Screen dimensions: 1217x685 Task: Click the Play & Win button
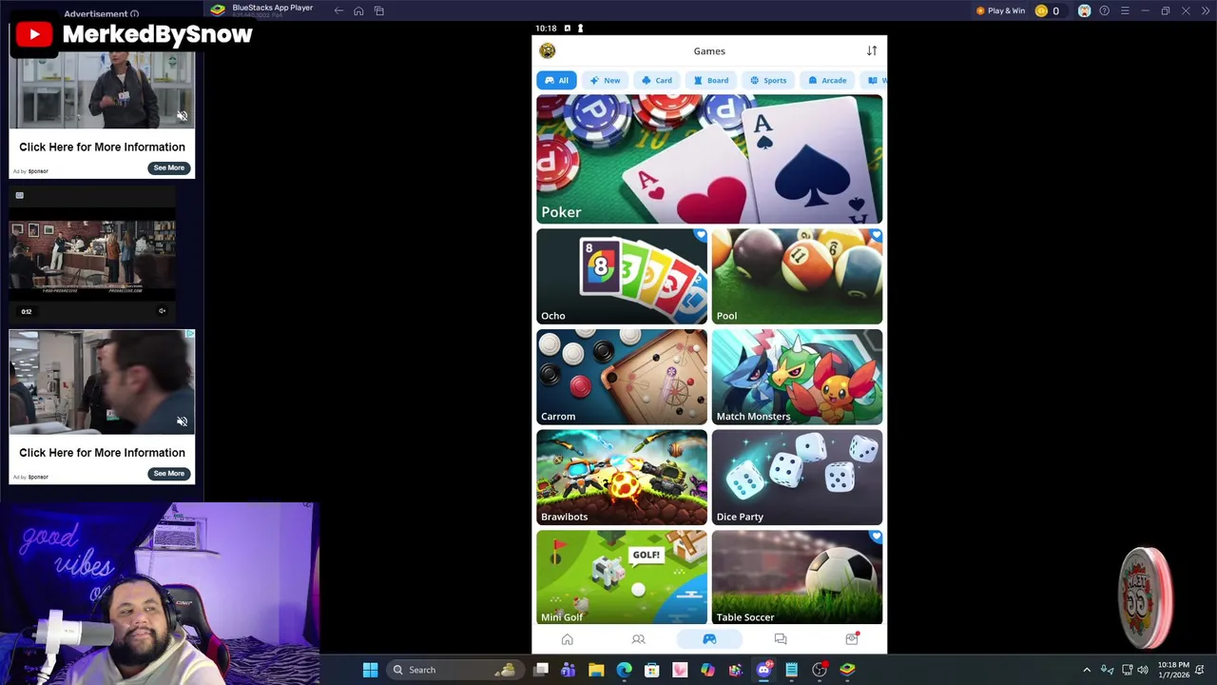(1000, 10)
